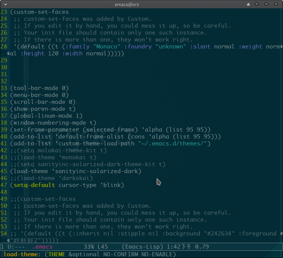Image resolution: width=283 pixels, height=258 pixels.
Task: Click the line-wrap continuation arrow on line 54
Action: pyautogui.click(x=281, y=234)
